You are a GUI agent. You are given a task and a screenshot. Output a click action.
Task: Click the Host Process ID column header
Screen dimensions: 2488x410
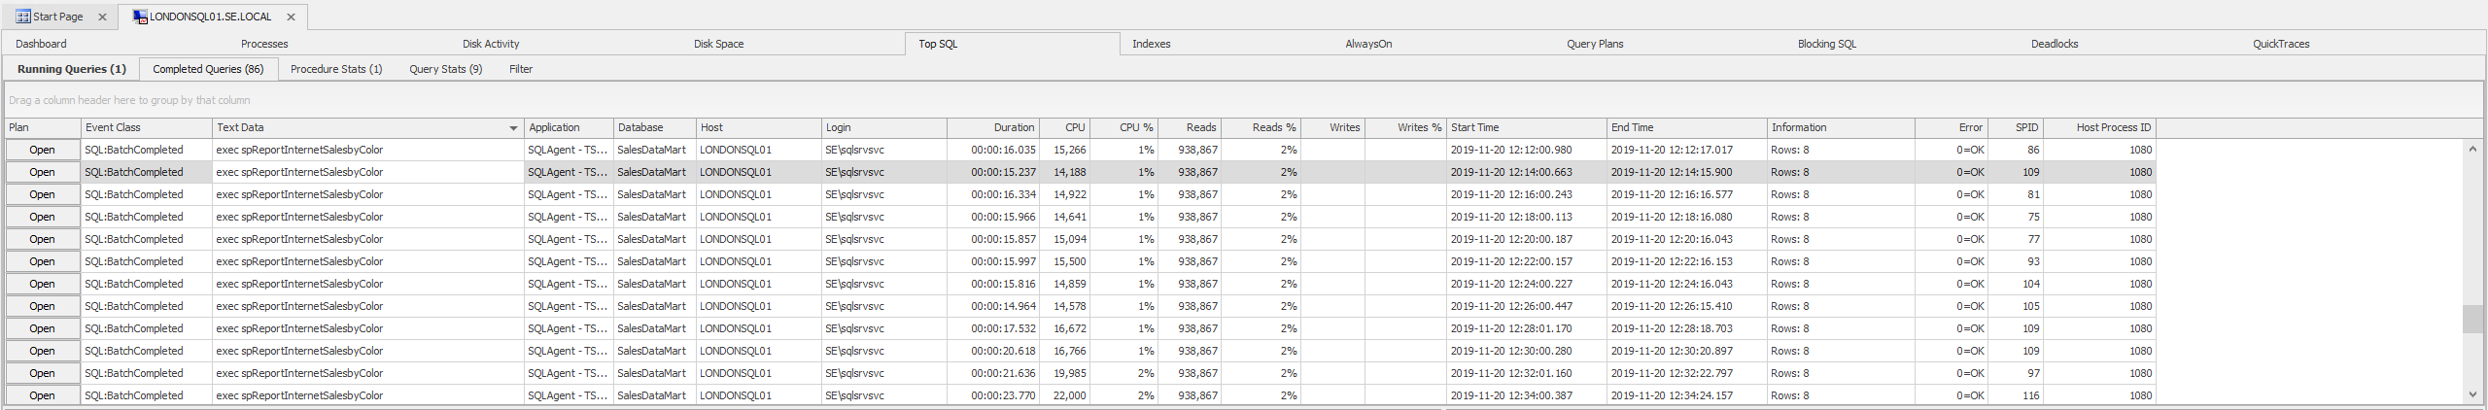pos(2100,128)
